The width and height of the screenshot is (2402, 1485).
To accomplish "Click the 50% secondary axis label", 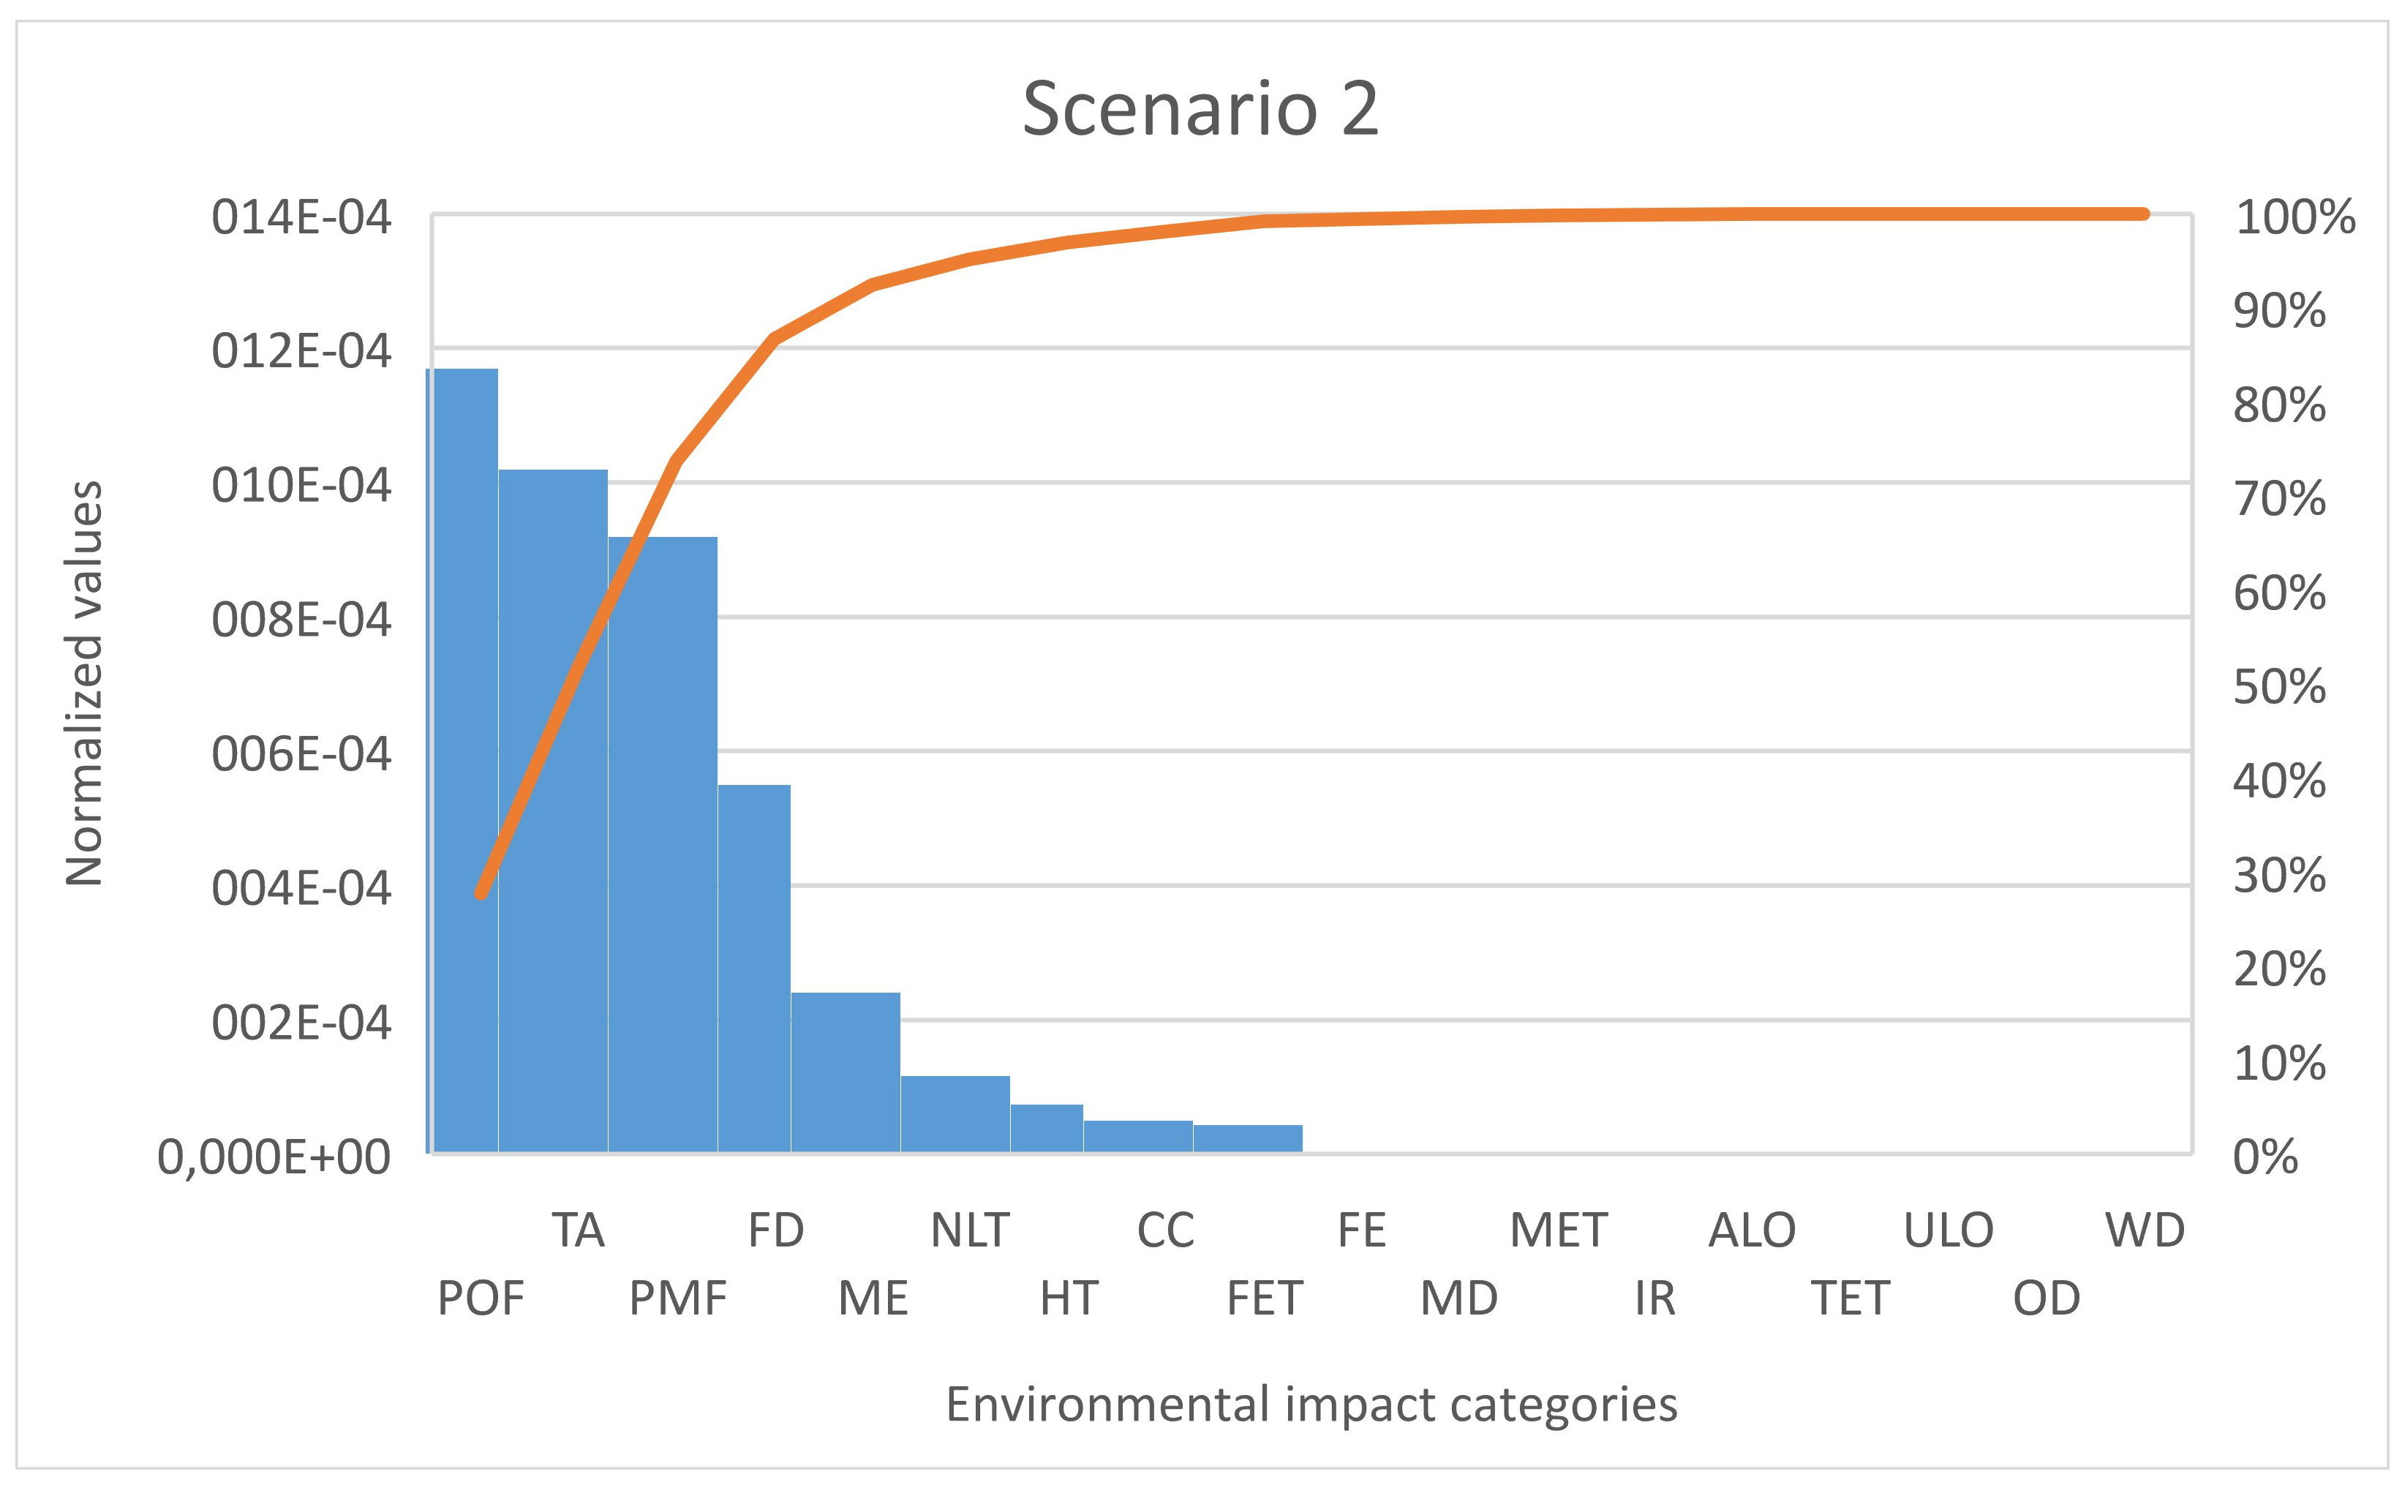I will click(x=2279, y=686).
